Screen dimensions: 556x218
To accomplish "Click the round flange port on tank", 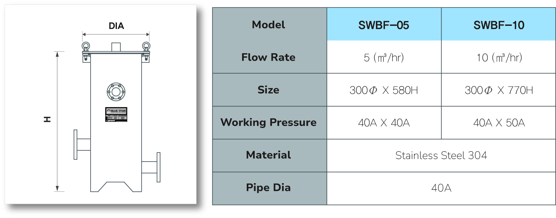I will click(x=116, y=92).
